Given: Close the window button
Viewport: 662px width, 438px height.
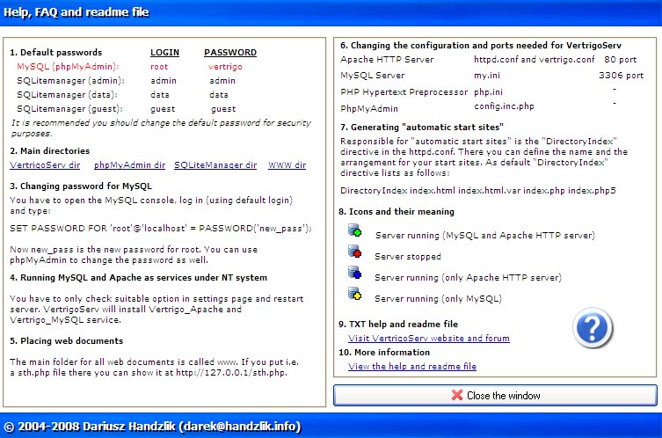Looking at the screenshot, I should [x=495, y=395].
